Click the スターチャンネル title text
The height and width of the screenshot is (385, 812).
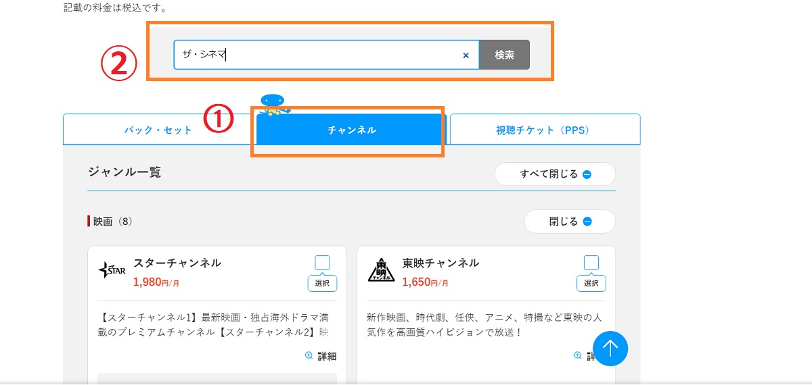pos(177,263)
